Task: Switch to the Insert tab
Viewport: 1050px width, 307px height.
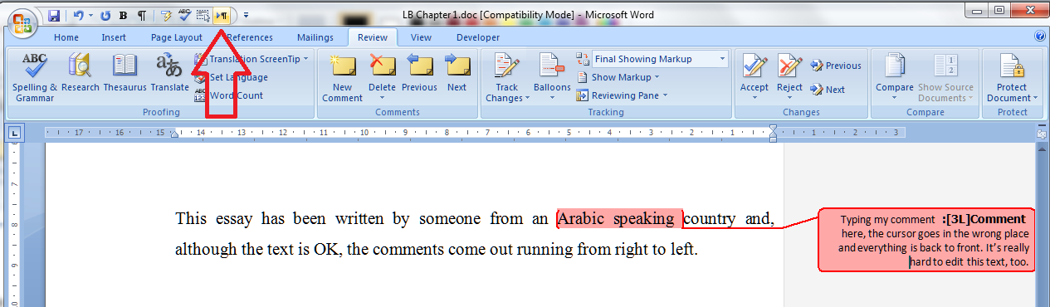Action: pos(114,37)
